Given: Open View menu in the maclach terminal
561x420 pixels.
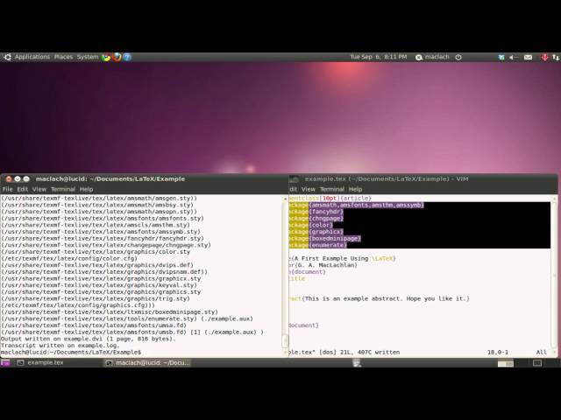Looking at the screenshot, I should coord(39,189).
